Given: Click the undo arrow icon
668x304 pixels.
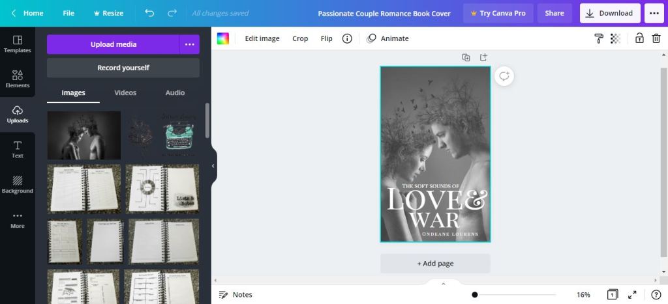Looking at the screenshot, I should tap(149, 13).
